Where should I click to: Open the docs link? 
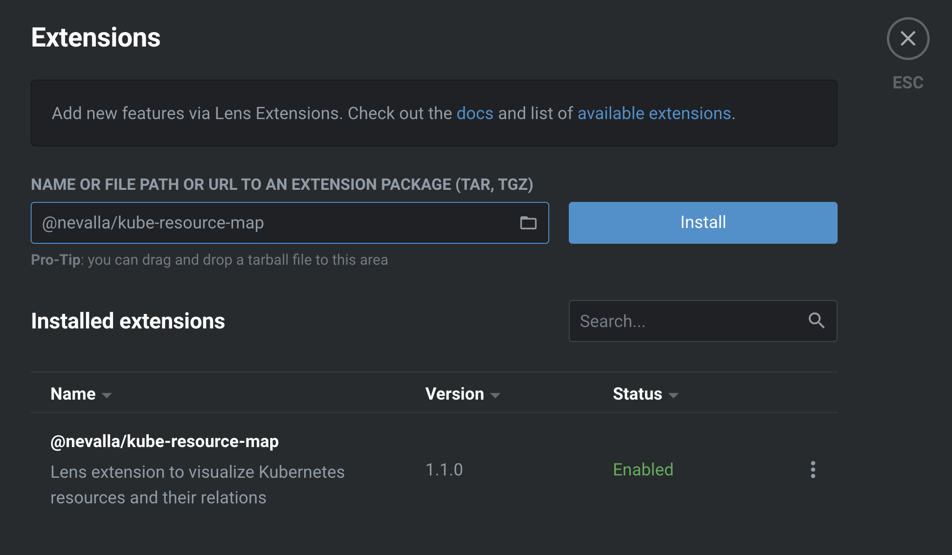(474, 114)
